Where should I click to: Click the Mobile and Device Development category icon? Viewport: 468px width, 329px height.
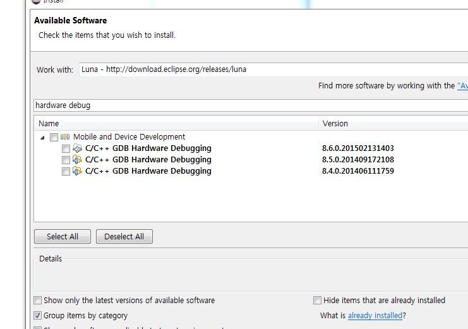[65, 137]
